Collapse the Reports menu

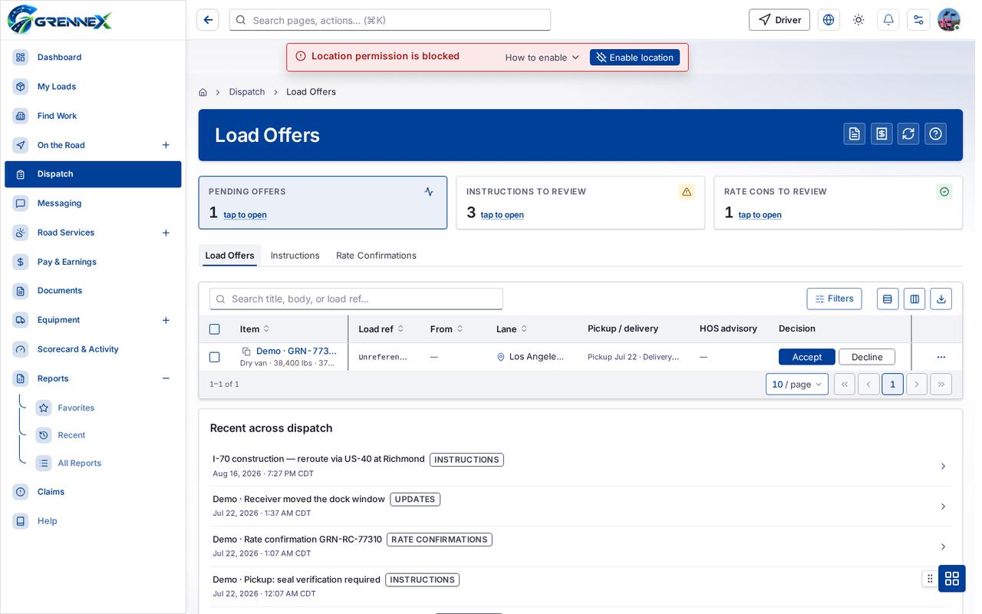point(166,378)
